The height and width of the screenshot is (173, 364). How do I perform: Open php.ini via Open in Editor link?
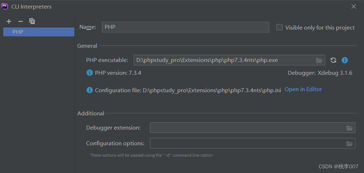pos(303,89)
